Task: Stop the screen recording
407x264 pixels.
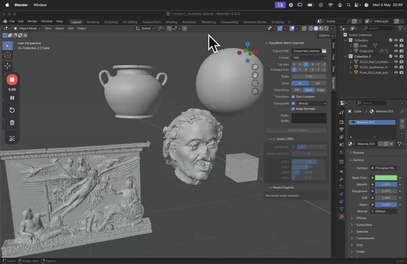Action: [12, 80]
